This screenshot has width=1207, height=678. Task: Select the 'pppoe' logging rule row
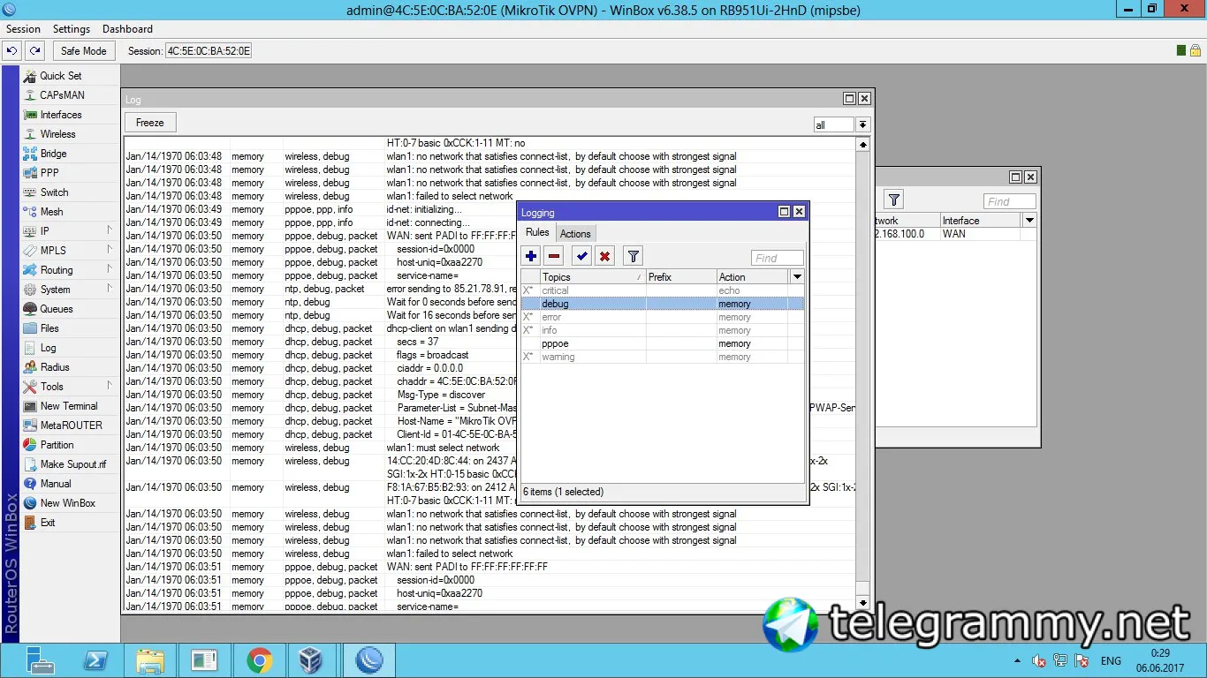click(663, 343)
